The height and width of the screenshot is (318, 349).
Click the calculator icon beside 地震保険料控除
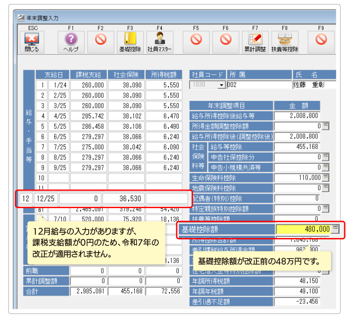pos(326,188)
